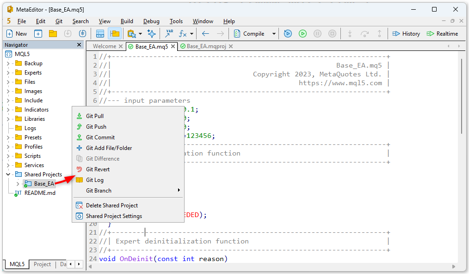Viewport: 469px width, 274px height.
Task: Open the Search menu
Action: click(80, 21)
